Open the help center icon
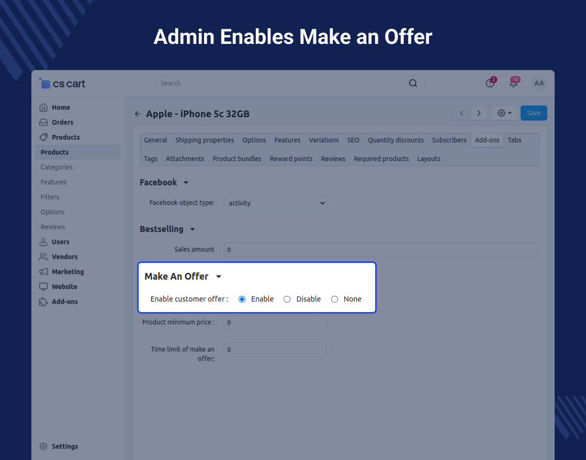This screenshot has height=460, width=586. pos(490,83)
